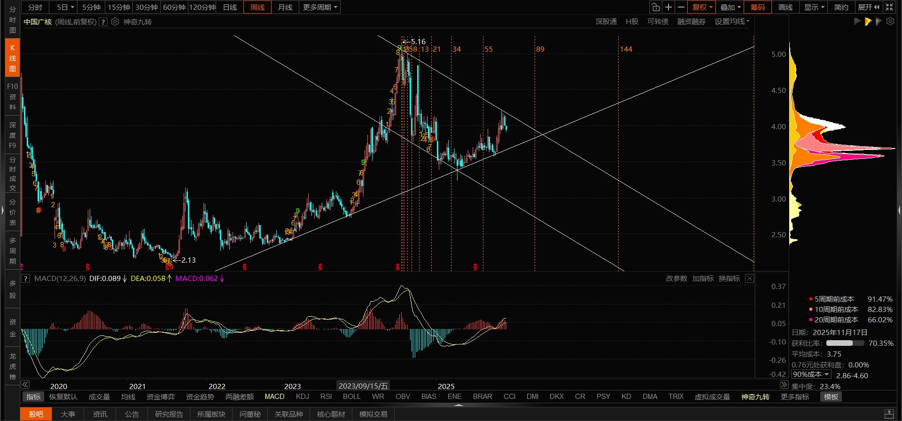
Task: Expand the 设置均线 dropdown
Action: coord(732,22)
